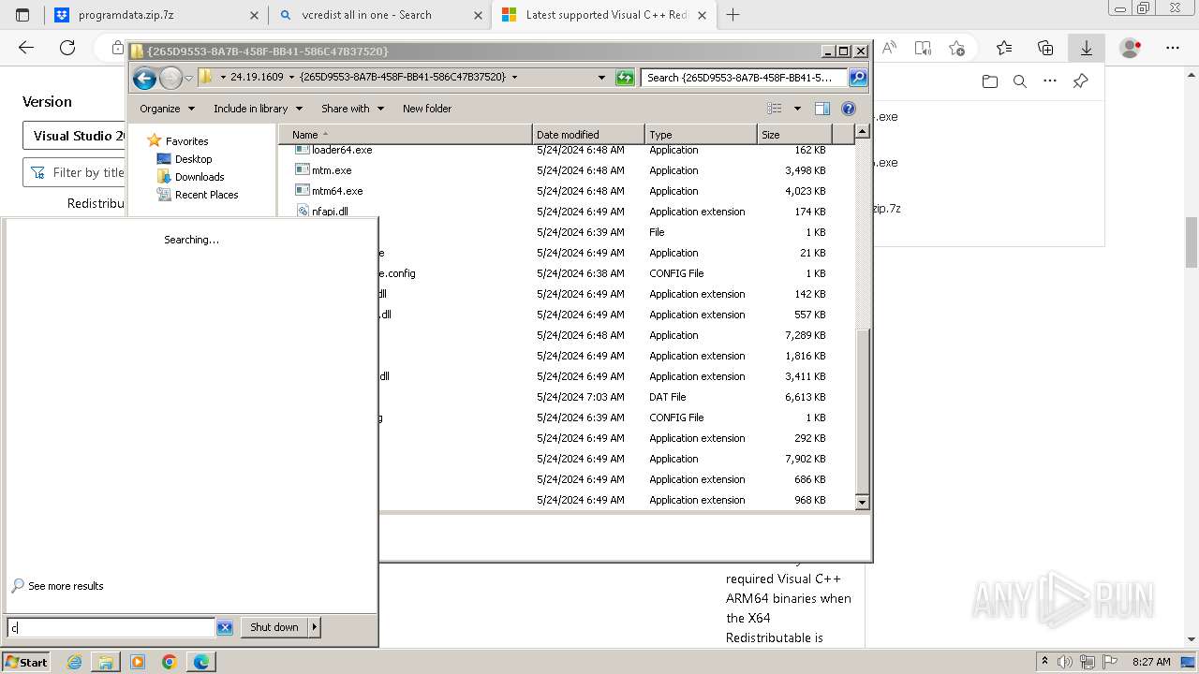The width and height of the screenshot is (1199, 674).
Task: Click the Shut down button
Action: click(x=274, y=627)
